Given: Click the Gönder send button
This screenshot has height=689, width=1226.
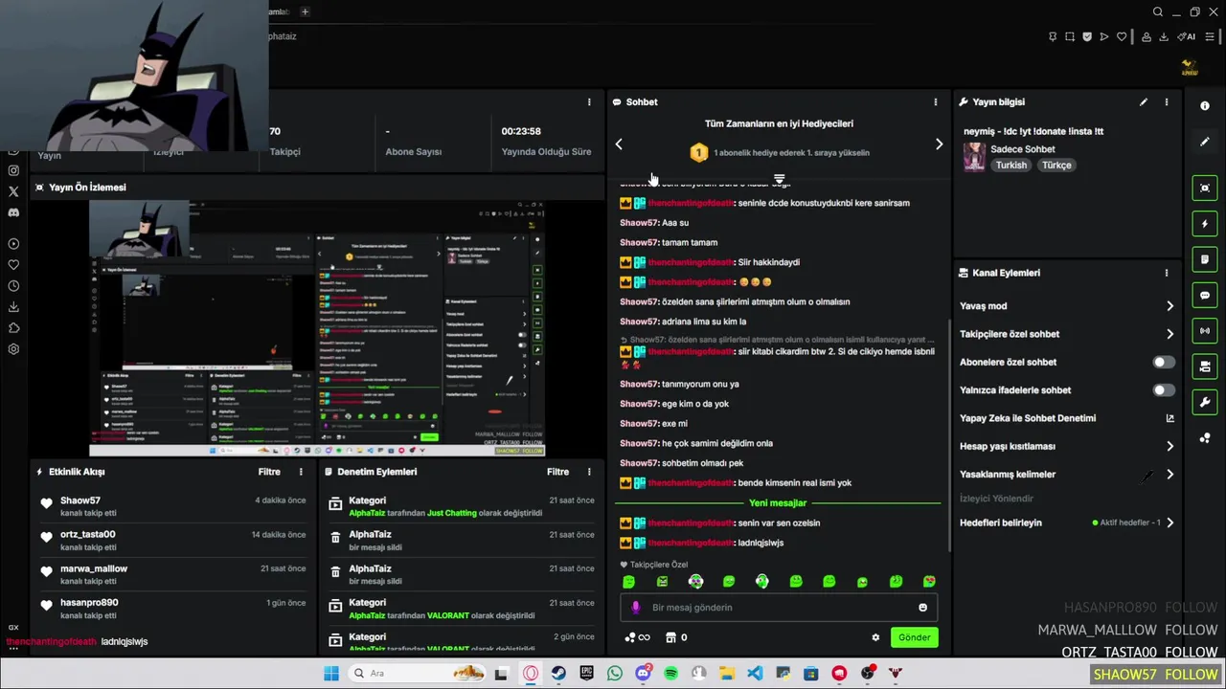Looking at the screenshot, I should [x=914, y=637].
